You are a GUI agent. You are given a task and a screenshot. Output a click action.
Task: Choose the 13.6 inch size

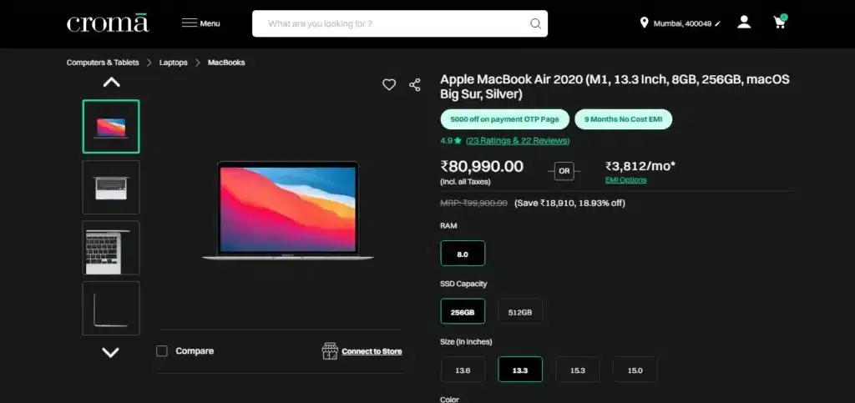pyautogui.click(x=463, y=370)
